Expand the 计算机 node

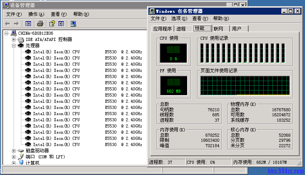coord(14,163)
